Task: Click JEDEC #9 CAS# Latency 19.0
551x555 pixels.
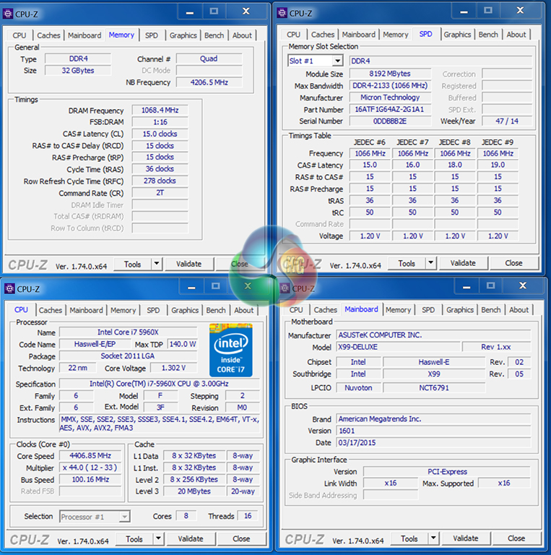Action: pos(498,165)
